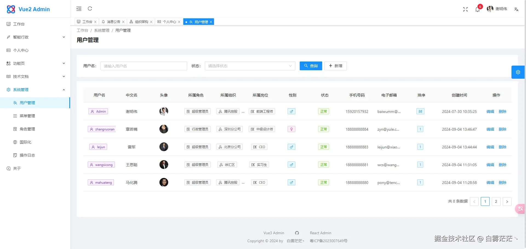Image resolution: width=526 pixels, height=249 pixels.
Task: Open 关于 in the sidebar
Action: (35, 168)
